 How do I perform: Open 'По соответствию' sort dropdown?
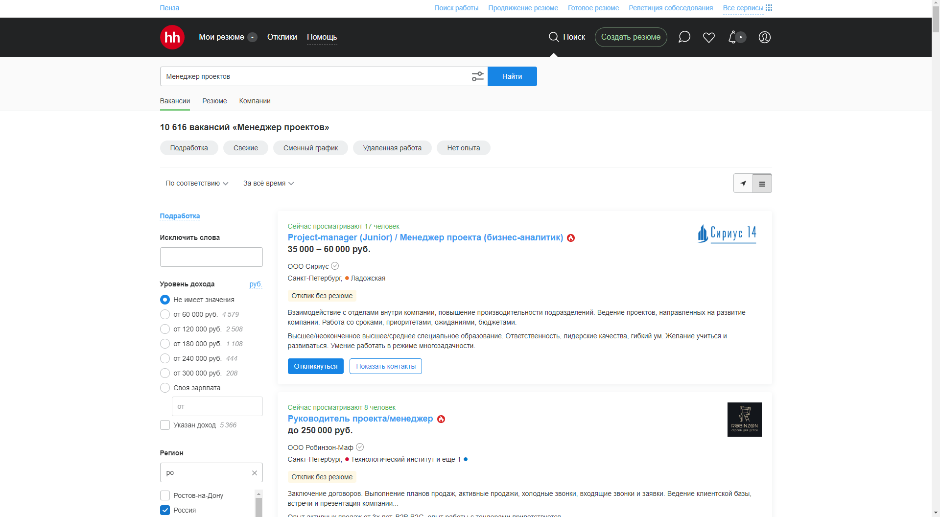click(x=197, y=183)
